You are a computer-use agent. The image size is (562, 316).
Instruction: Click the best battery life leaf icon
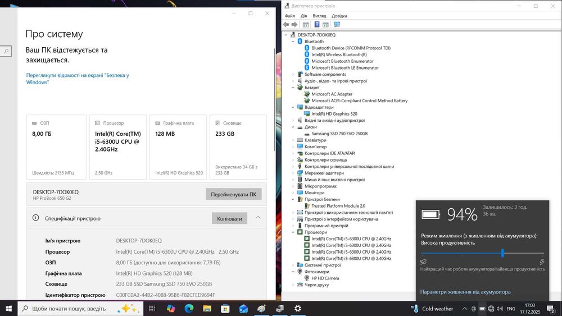point(423,262)
